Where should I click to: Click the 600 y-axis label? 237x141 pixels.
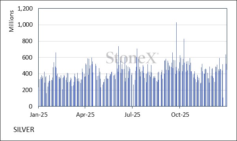[27, 58]
